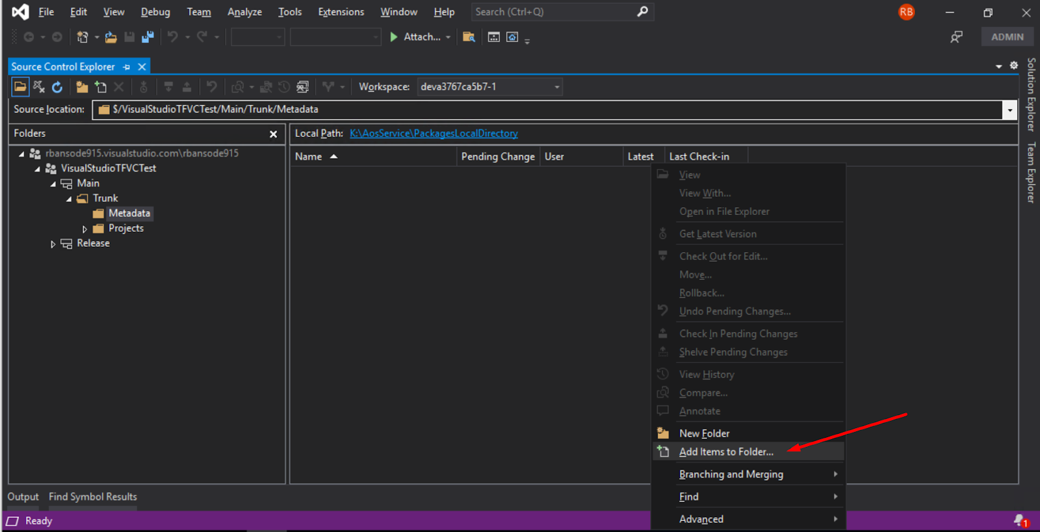Close the Folders pane
The image size is (1040, 532).
(x=274, y=134)
